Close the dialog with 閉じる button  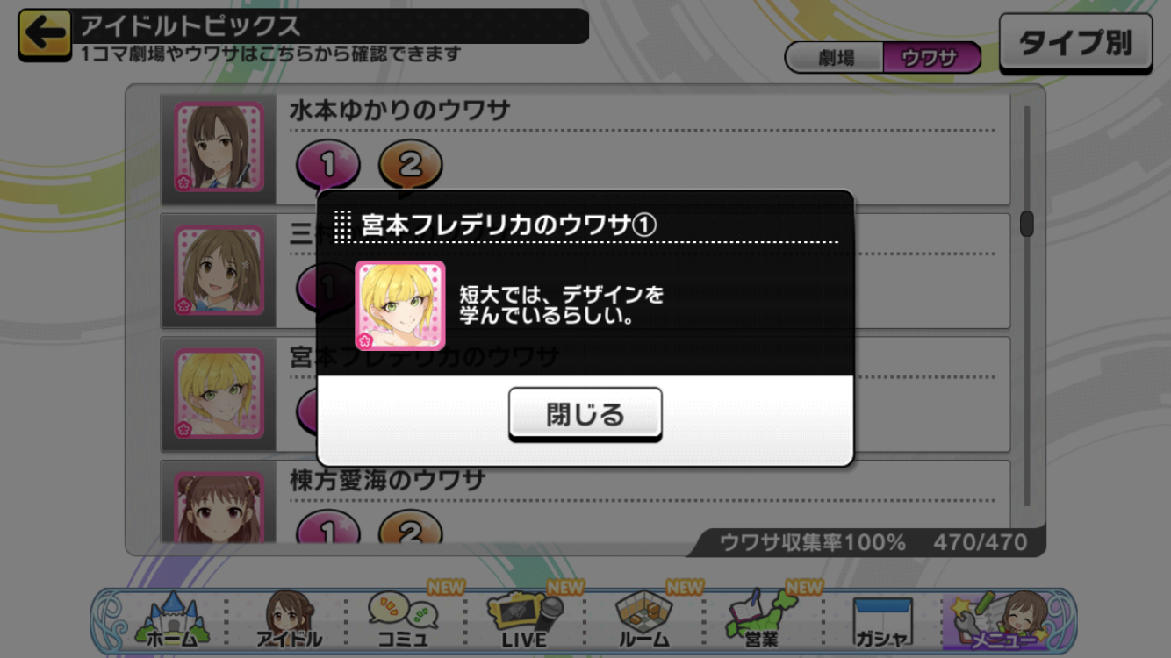click(585, 414)
